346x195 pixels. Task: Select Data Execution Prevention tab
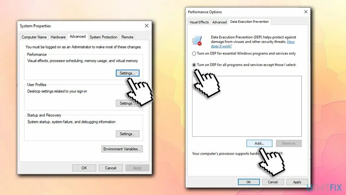click(x=249, y=22)
